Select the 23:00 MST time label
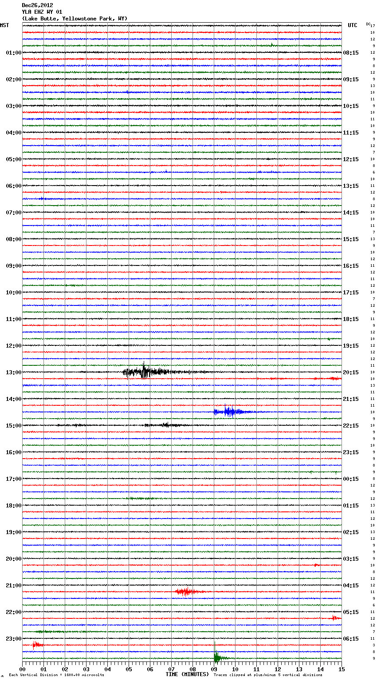This screenshot has height=681, width=377. [13, 639]
